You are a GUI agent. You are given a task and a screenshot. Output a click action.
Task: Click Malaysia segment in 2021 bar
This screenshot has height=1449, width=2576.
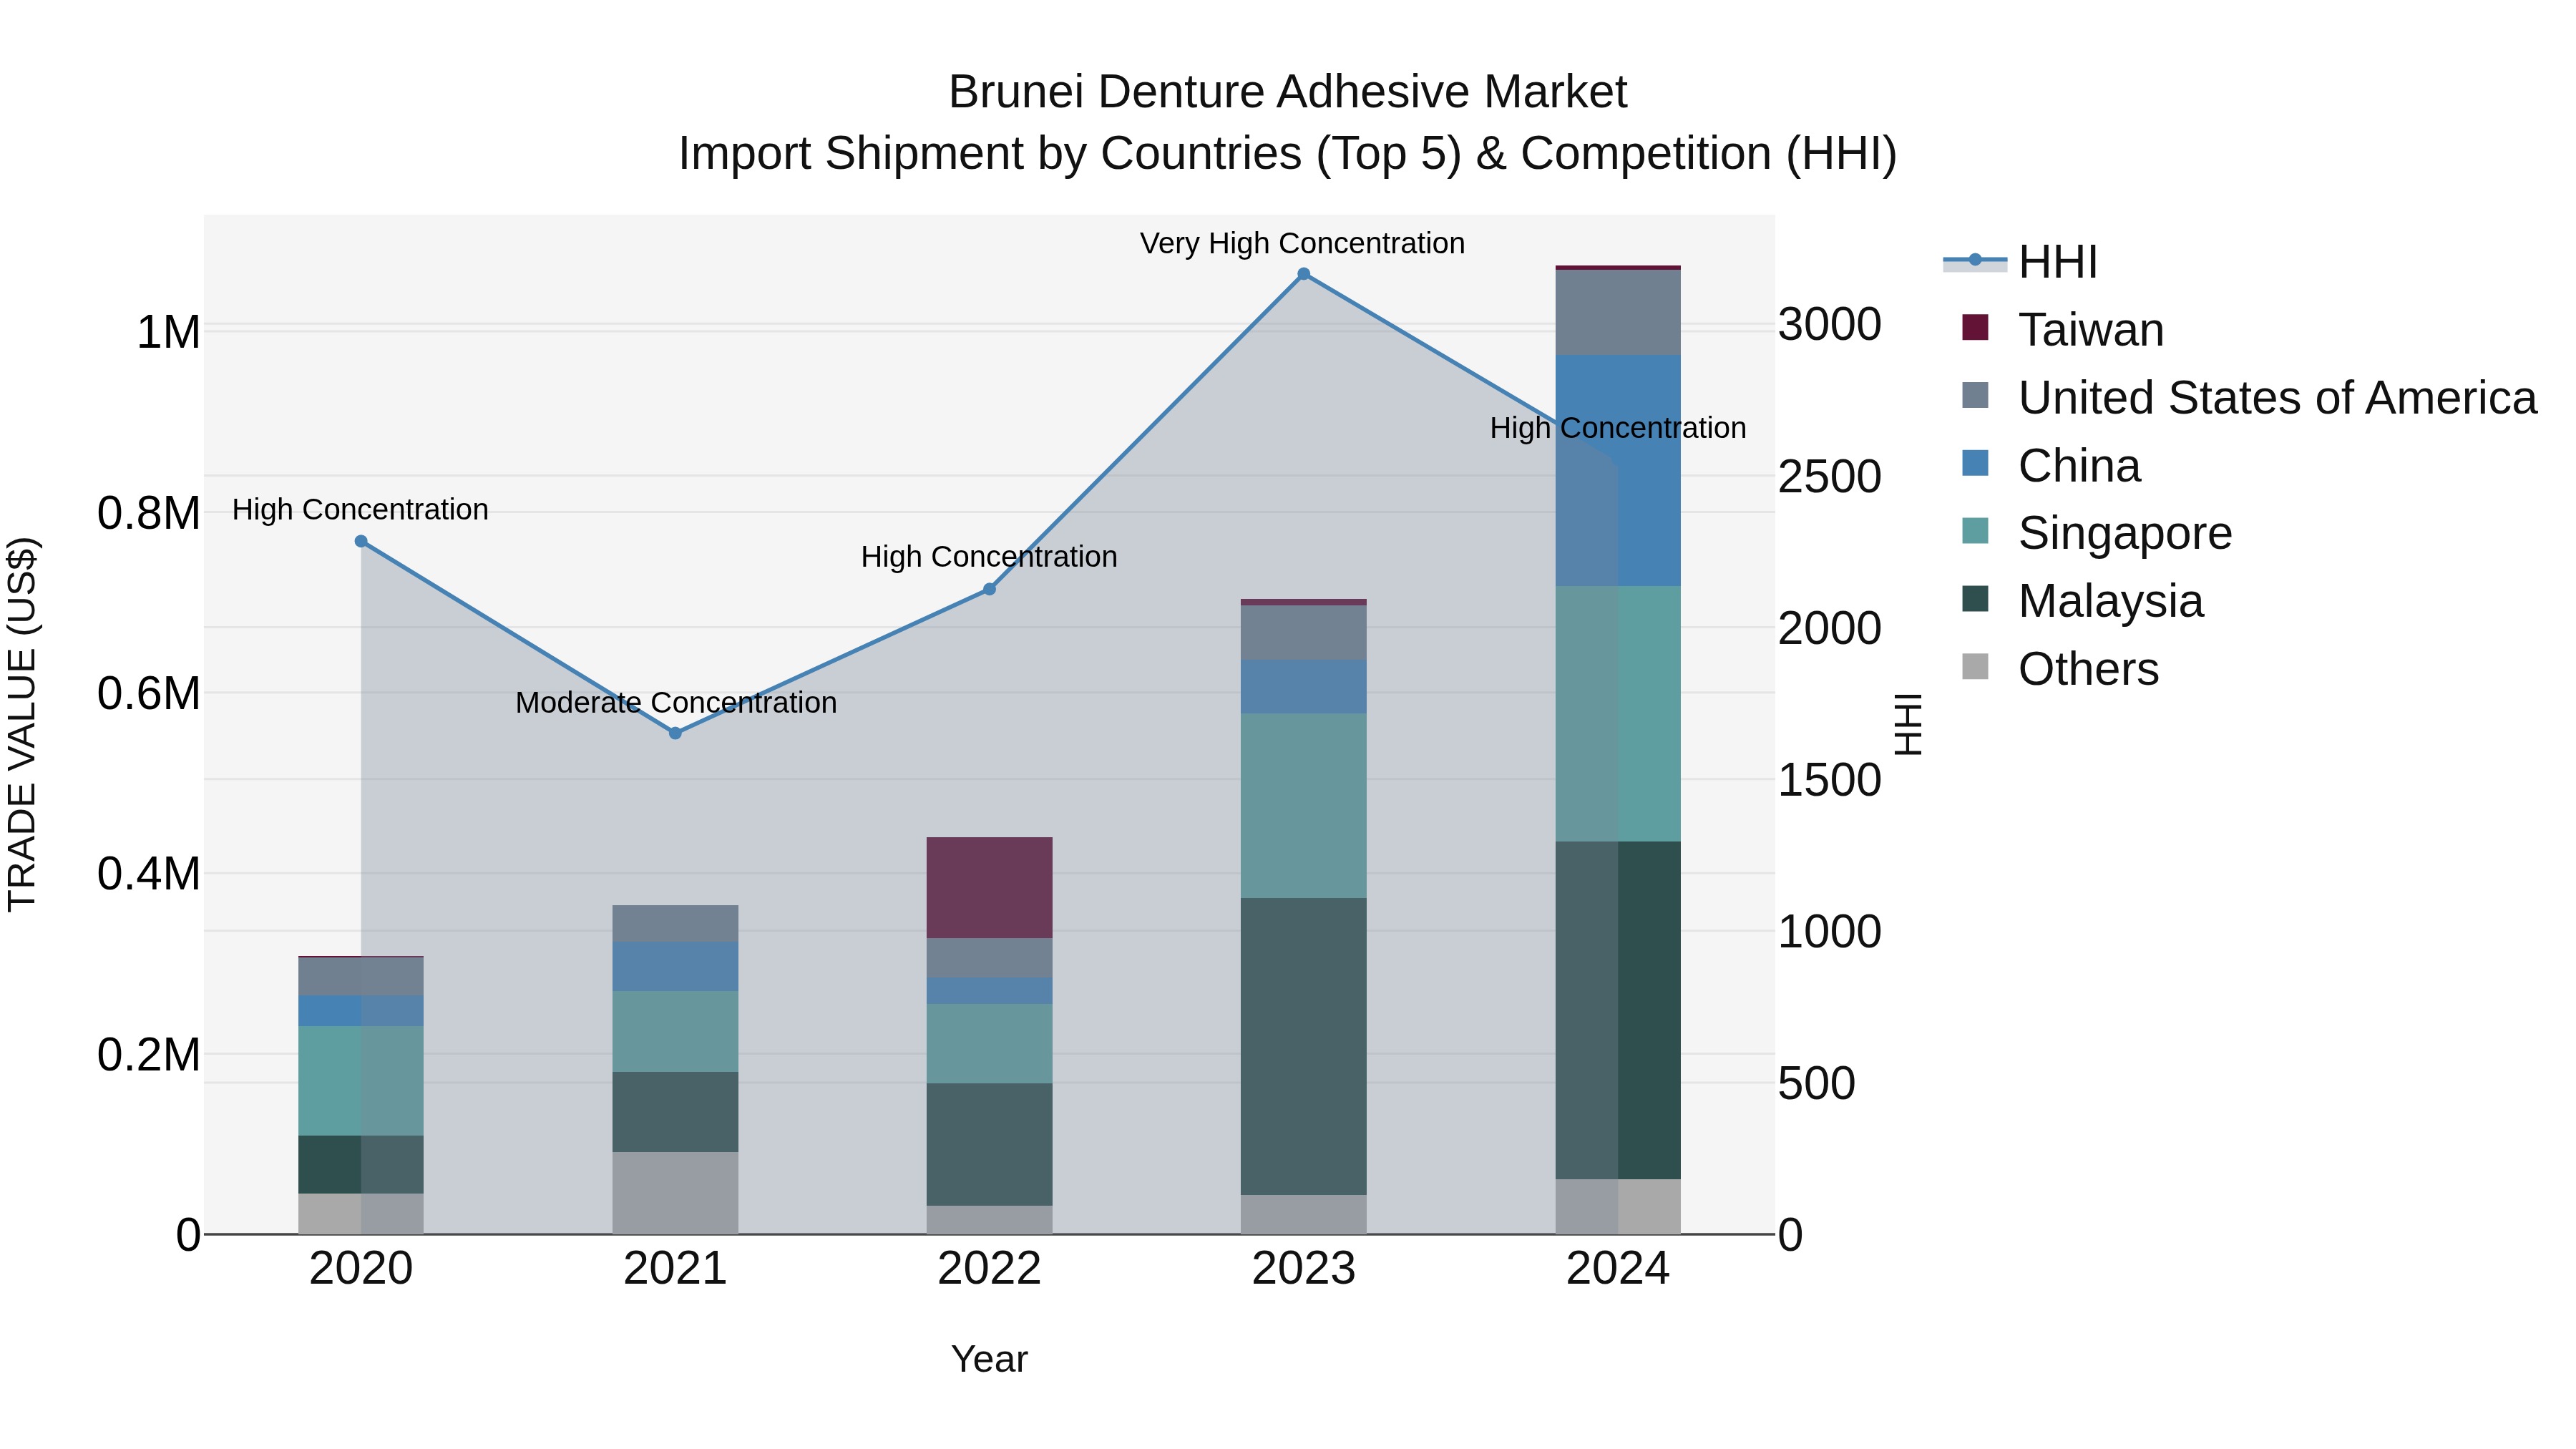675,1112
